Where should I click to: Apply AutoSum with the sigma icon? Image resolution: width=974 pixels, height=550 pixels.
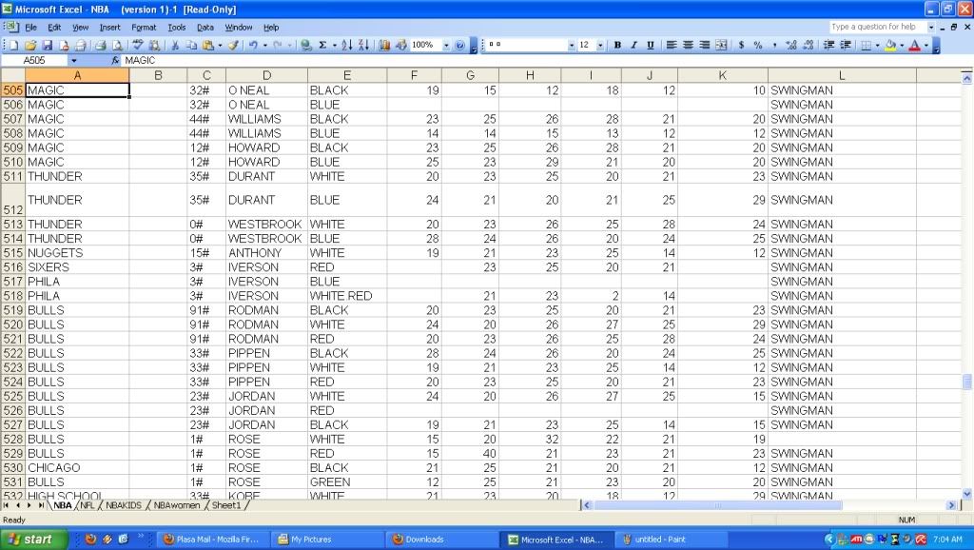coord(322,46)
